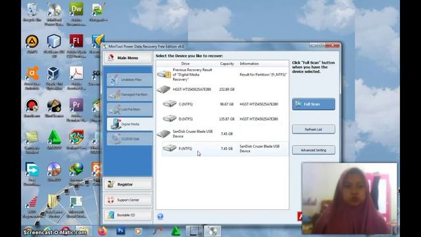Viewport: 421px width, 237px height.
Task: Click the Drive column header
Action: point(186,64)
